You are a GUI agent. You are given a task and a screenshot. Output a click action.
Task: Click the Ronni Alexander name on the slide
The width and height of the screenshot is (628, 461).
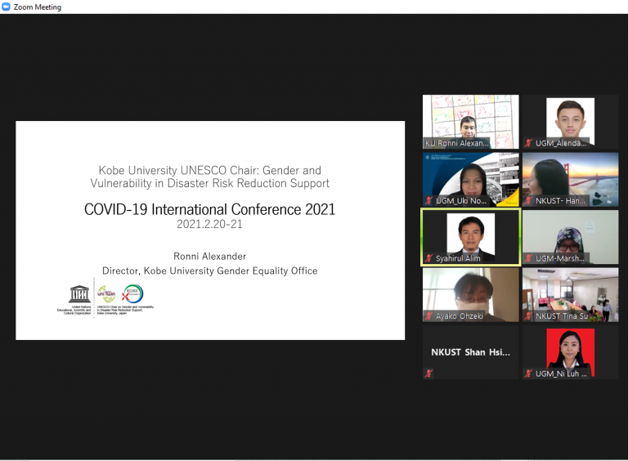(x=209, y=256)
